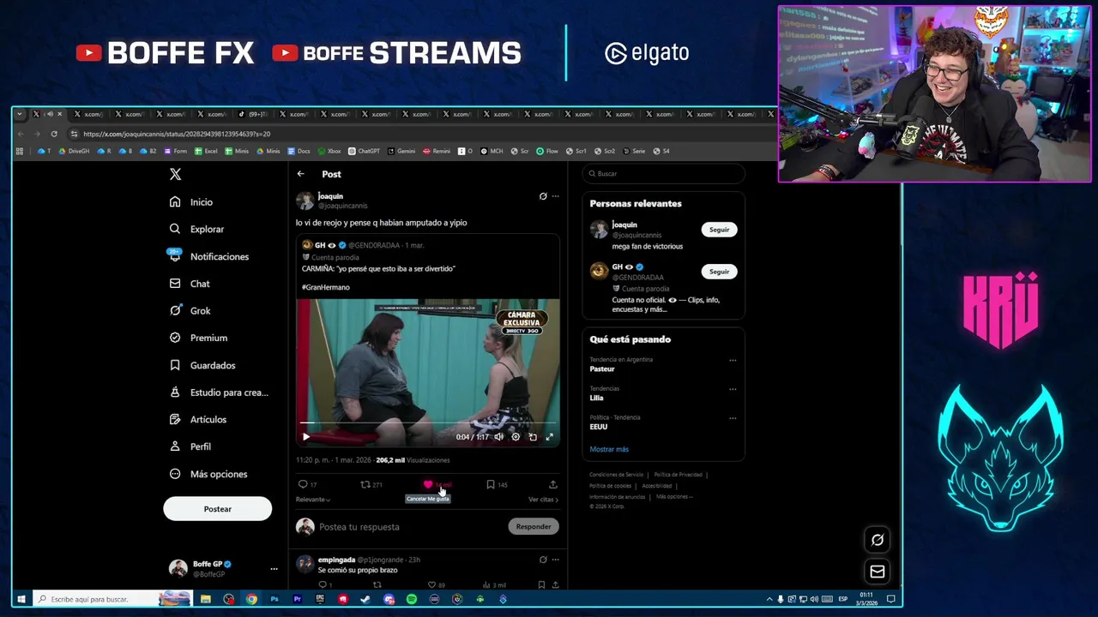This screenshot has height=617, width=1098.
Task: Open Artículos in the sidebar
Action: click(x=198, y=419)
